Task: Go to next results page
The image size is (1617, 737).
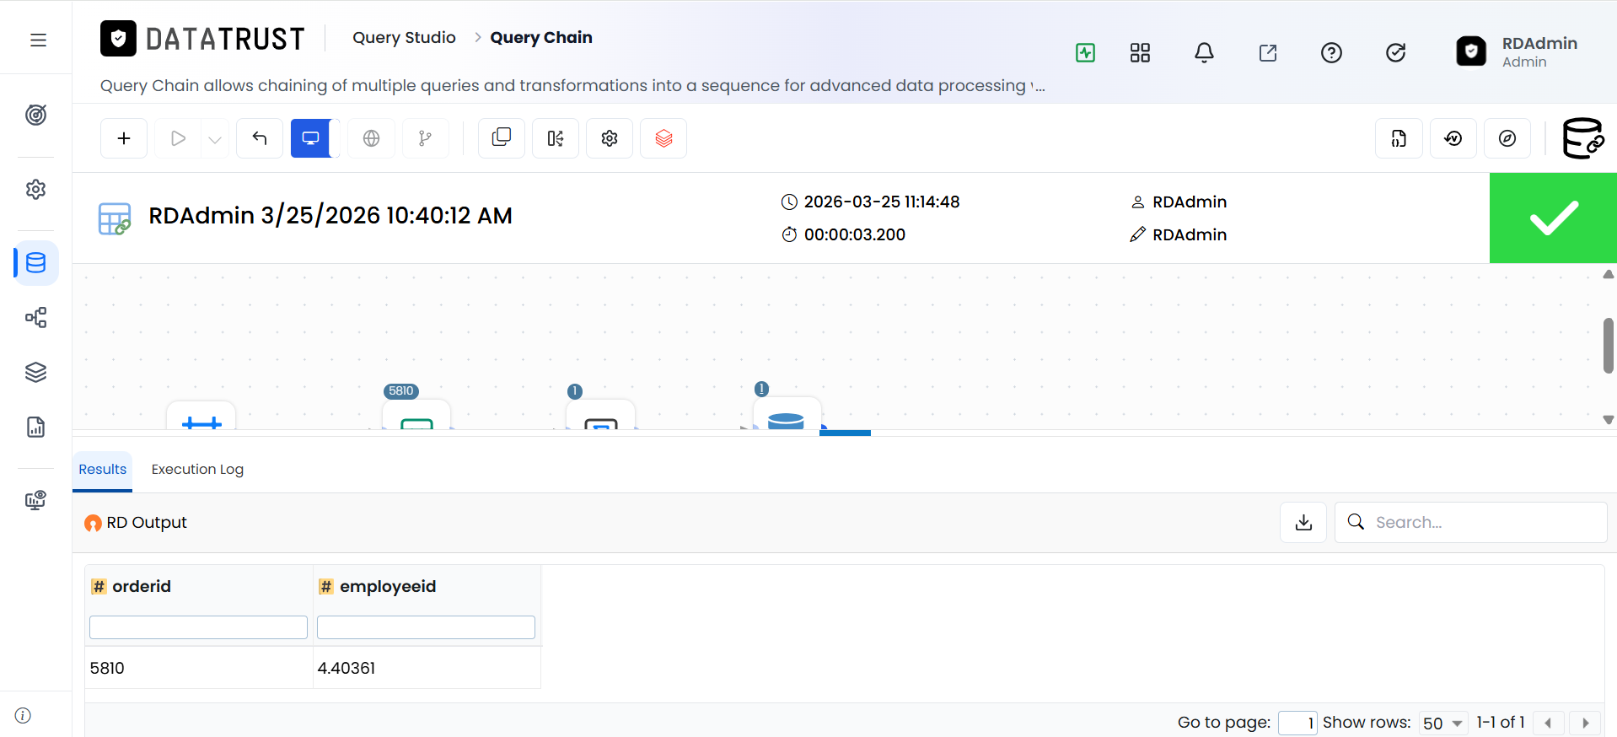Action: point(1585,724)
